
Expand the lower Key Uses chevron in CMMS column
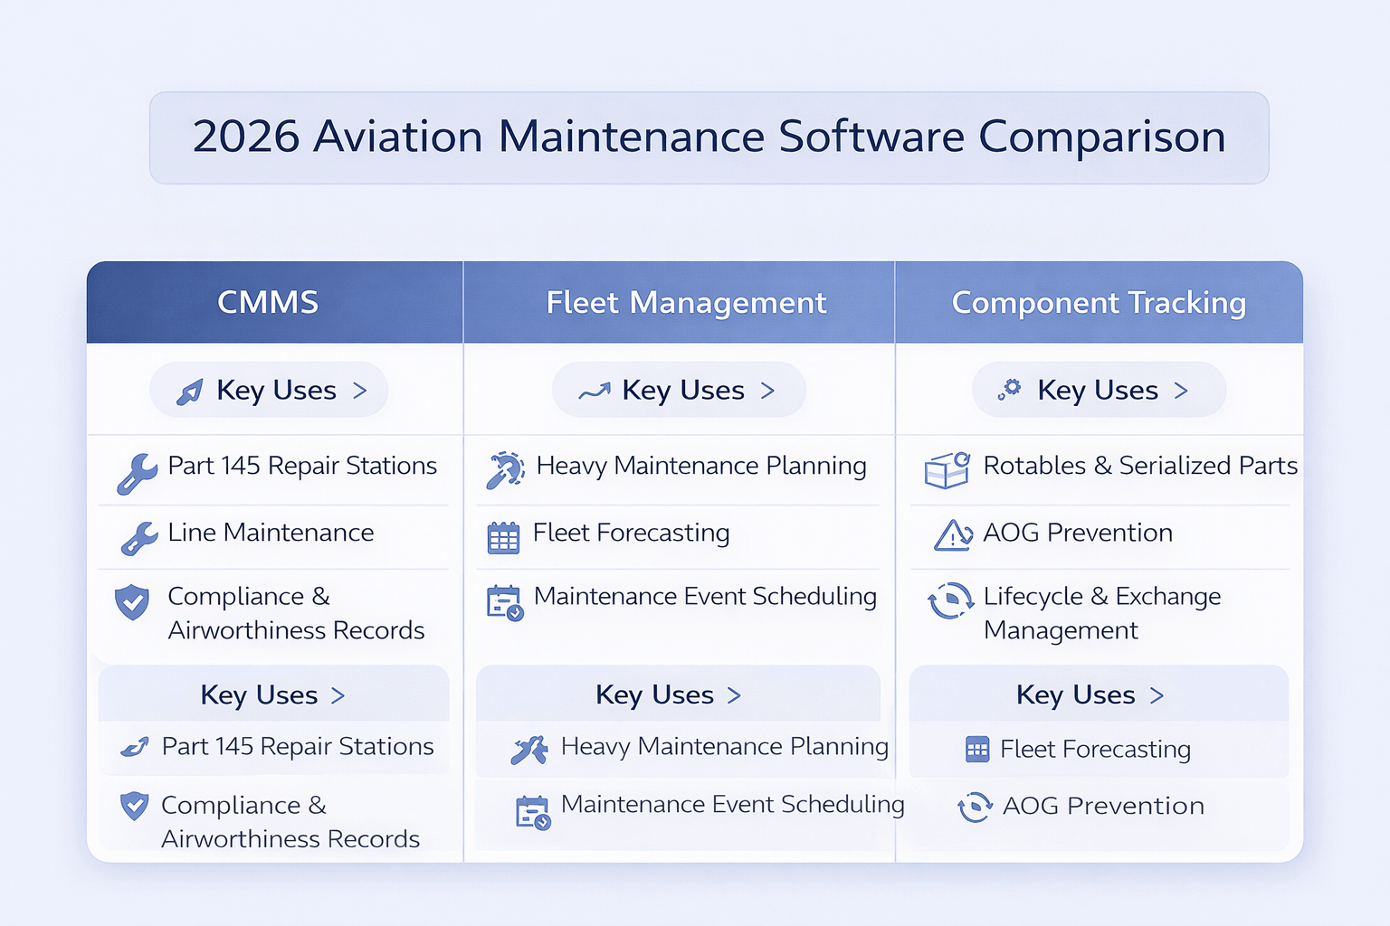(338, 695)
